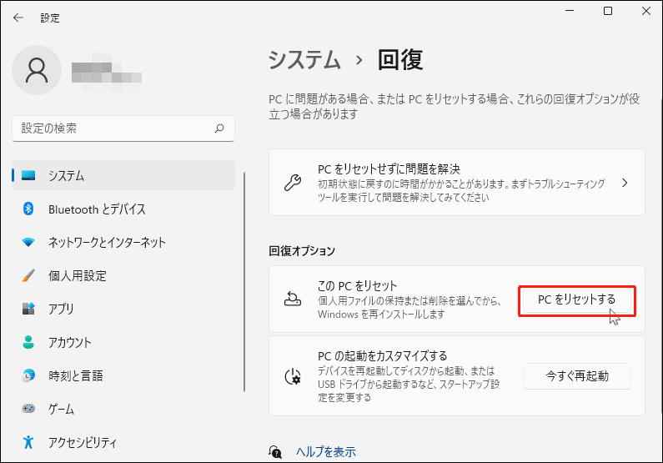Open the ヘルプを表示 link
663x463 pixels.
326,451
